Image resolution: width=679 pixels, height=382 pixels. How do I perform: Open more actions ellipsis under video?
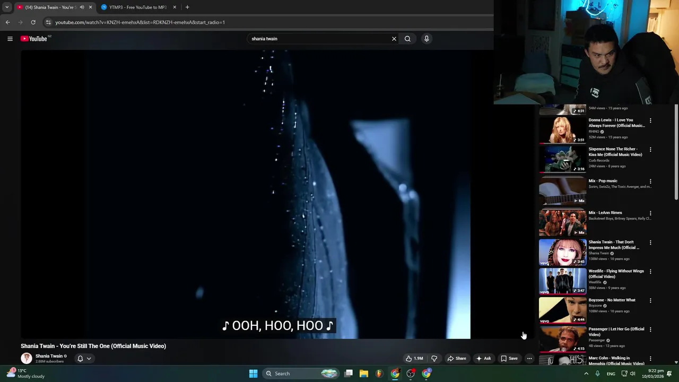coord(529,359)
